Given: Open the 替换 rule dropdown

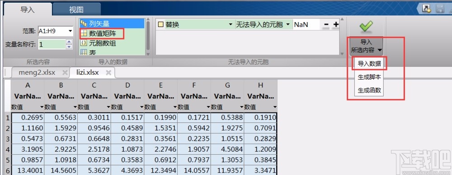Looking at the screenshot, I should coord(231,25).
